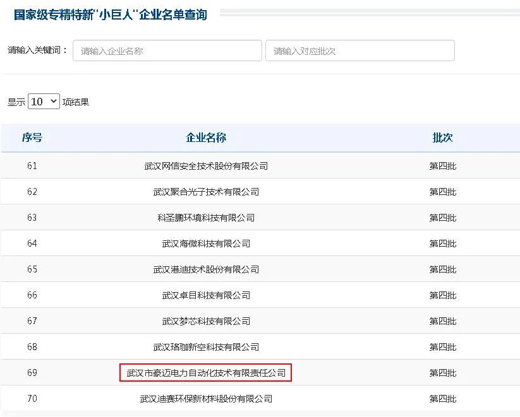This screenshot has height=417, width=520.
Task: Sort by the 企业名称 column header
Action: [x=206, y=138]
